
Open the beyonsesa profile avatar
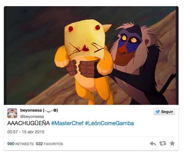12,113
